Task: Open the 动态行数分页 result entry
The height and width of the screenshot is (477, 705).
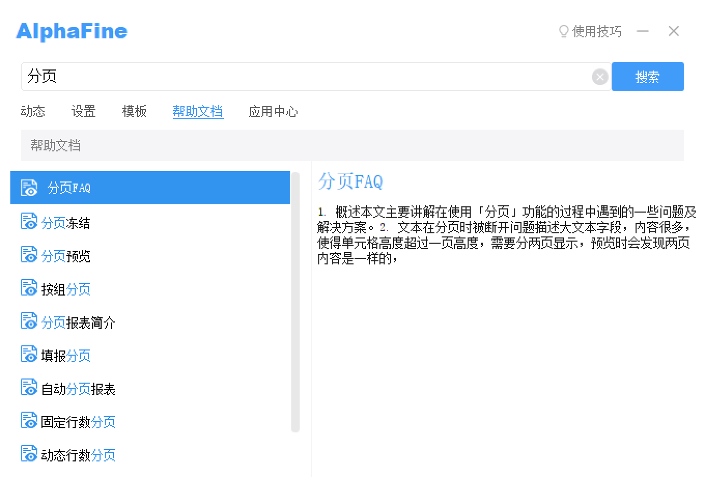Action: click(x=78, y=455)
